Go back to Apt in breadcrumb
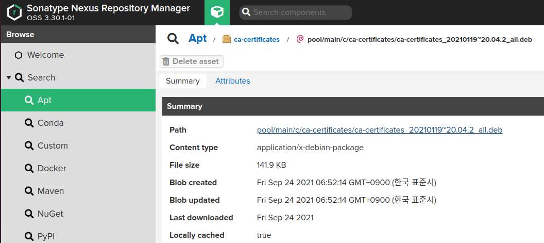544x243 pixels. (x=197, y=38)
